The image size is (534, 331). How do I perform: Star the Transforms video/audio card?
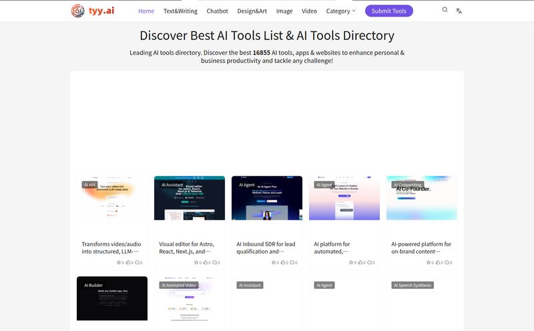point(119,262)
